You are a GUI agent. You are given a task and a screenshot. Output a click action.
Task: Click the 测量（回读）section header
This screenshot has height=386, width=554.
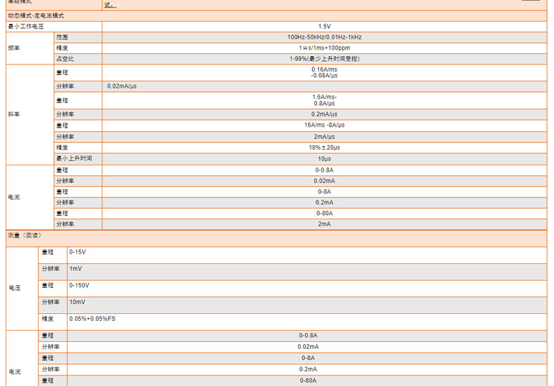25,235
